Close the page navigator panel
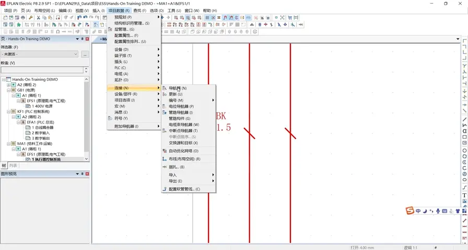This screenshot has width=468, height=250. click(87, 39)
